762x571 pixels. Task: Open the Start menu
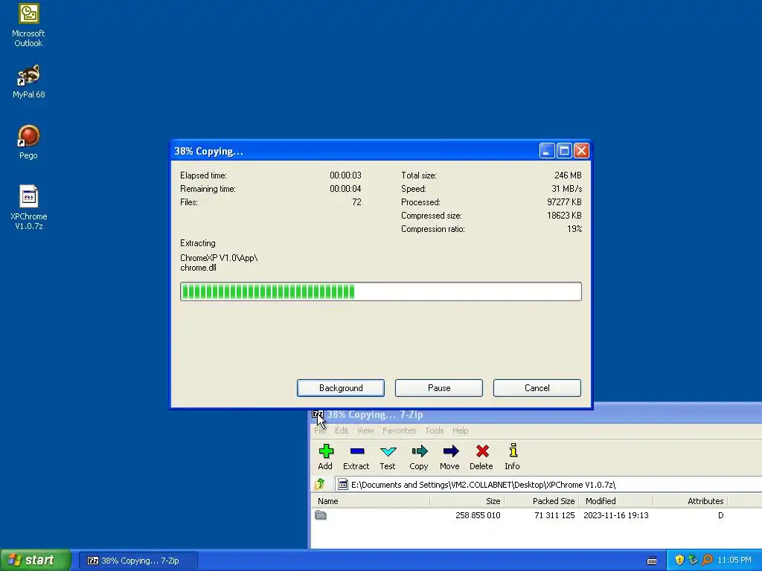pos(36,560)
